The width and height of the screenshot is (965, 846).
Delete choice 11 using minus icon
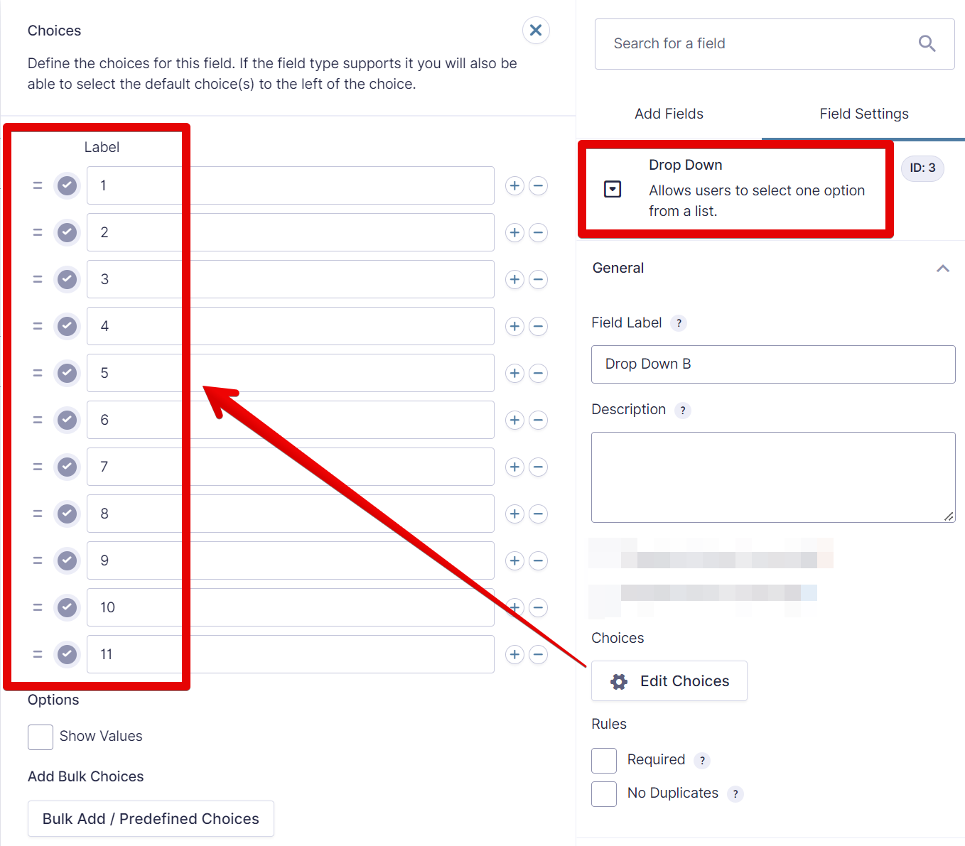point(539,655)
